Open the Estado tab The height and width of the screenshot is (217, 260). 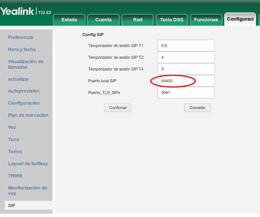[69, 20]
